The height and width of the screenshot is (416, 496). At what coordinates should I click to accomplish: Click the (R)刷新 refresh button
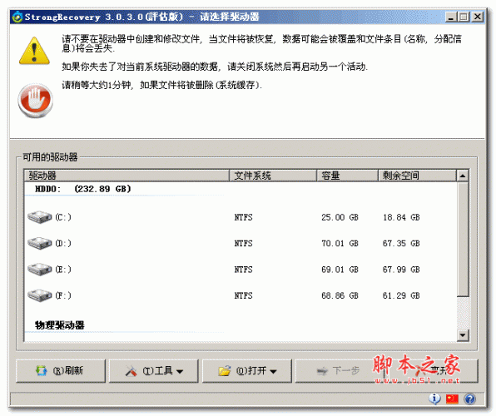[61, 371]
